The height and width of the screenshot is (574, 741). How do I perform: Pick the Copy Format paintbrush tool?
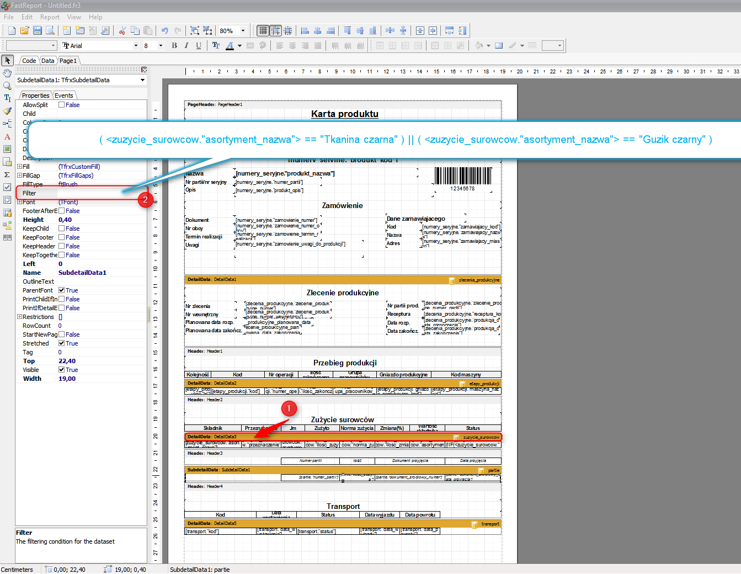point(7,111)
